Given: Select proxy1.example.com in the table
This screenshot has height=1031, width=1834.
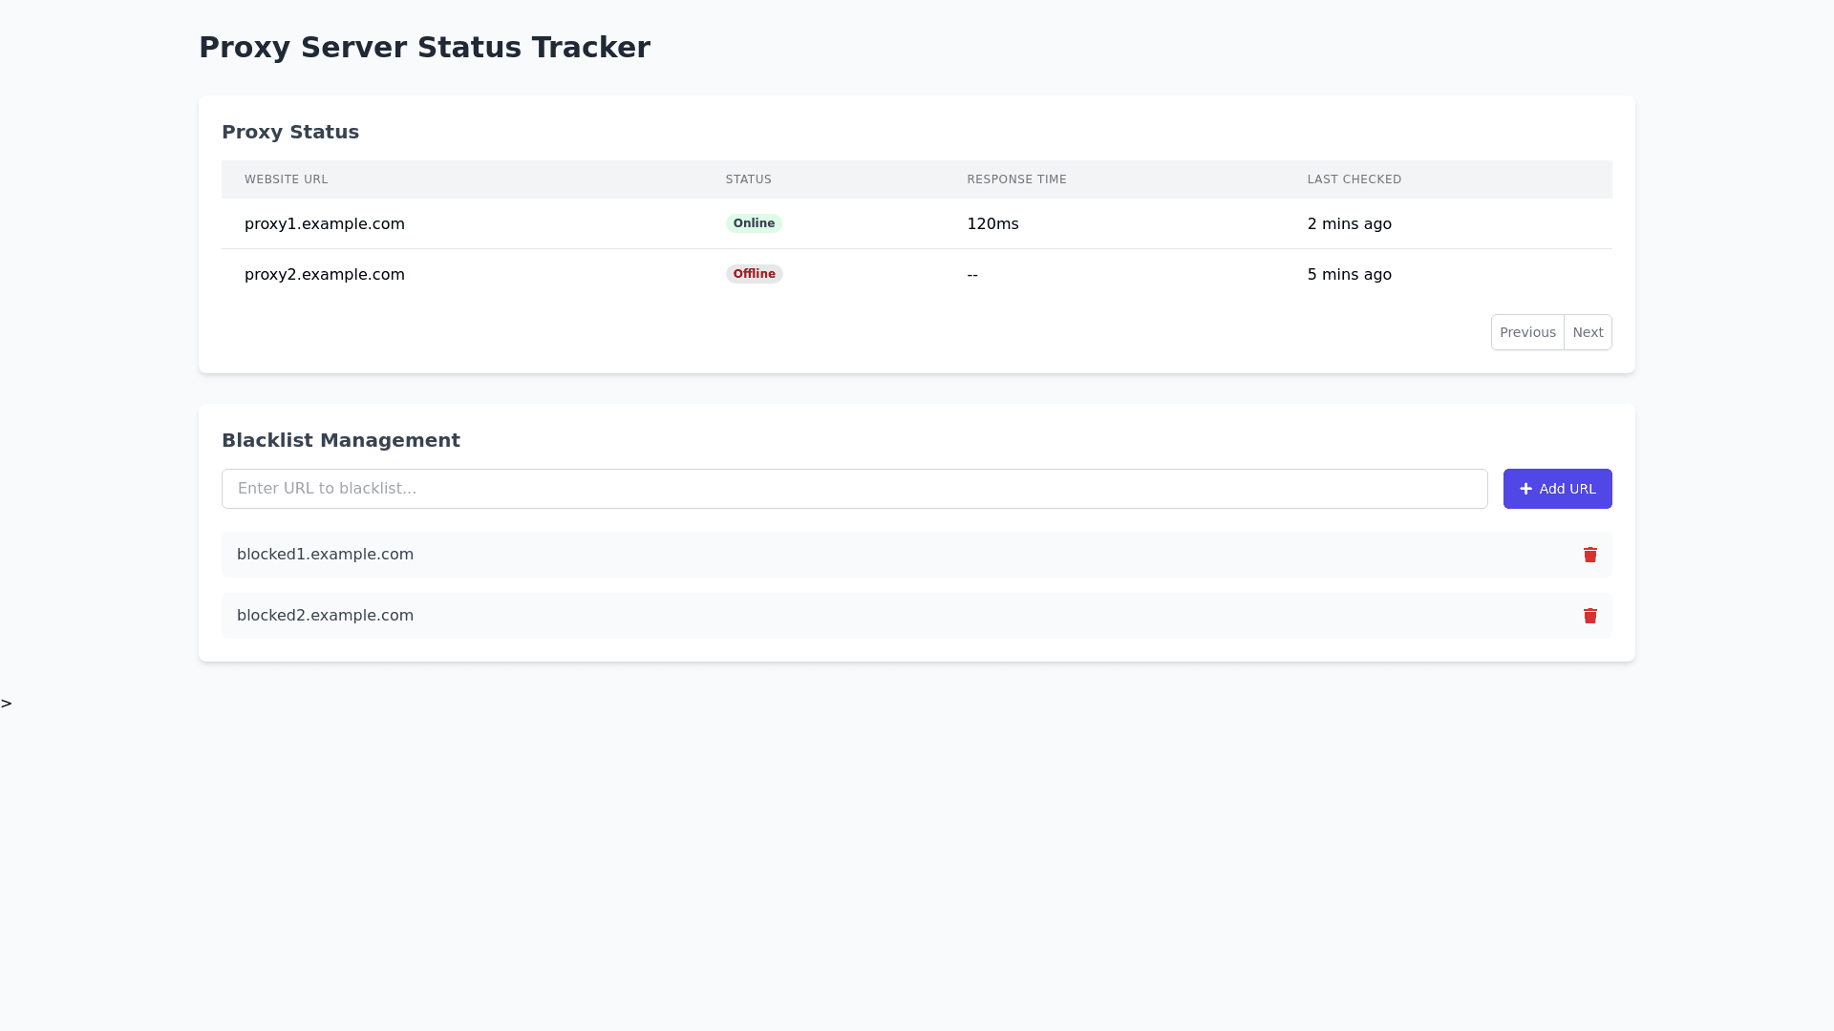Looking at the screenshot, I should click(325, 224).
